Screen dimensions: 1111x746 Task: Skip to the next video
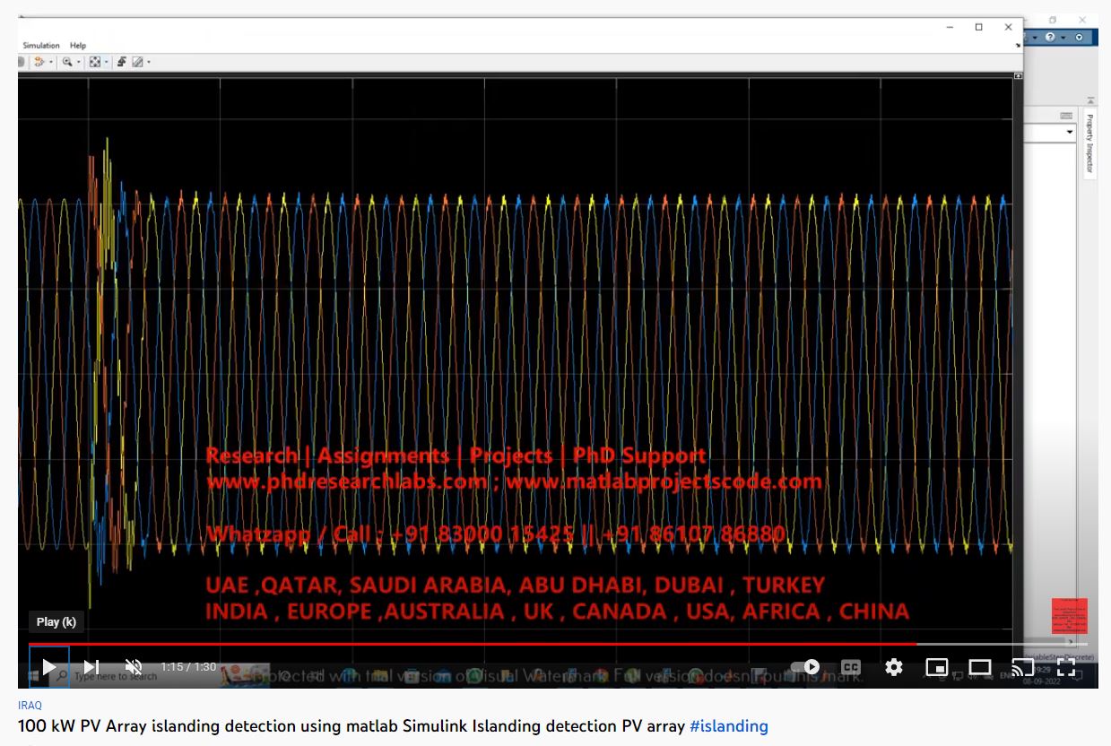coord(91,667)
